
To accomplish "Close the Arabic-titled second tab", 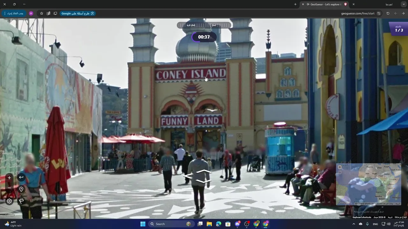I will click(353, 4).
